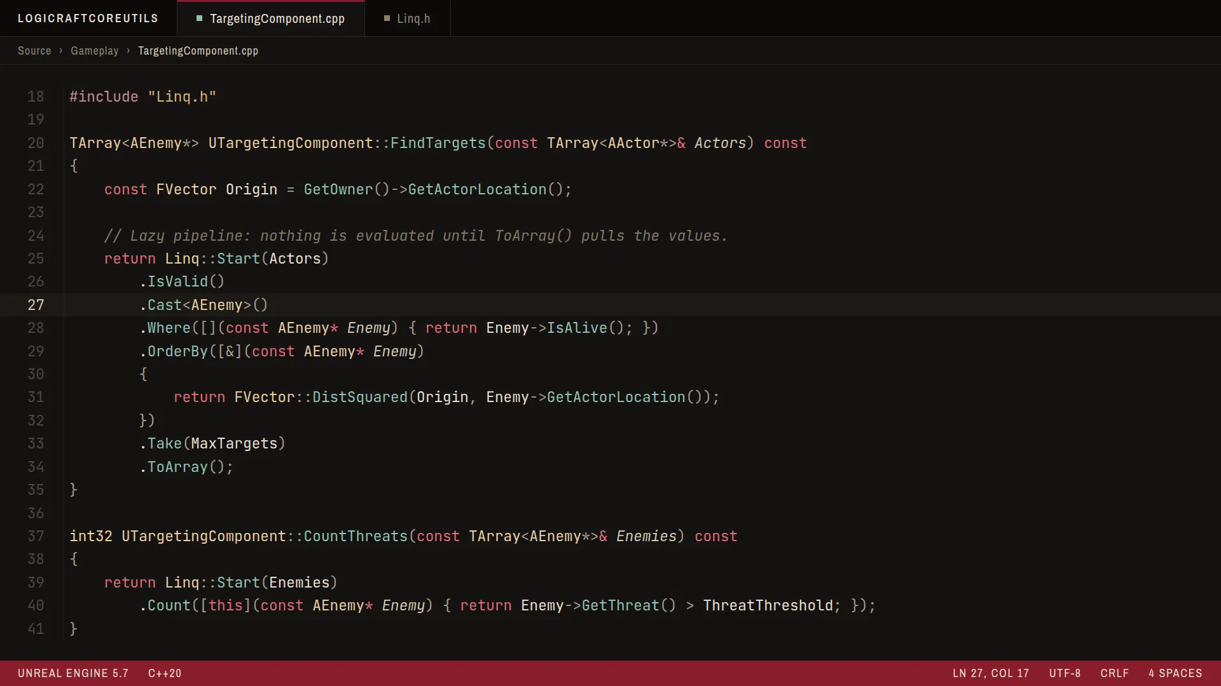Click the .OrderBy call
The width and height of the screenshot is (1221, 686).
pos(173,351)
